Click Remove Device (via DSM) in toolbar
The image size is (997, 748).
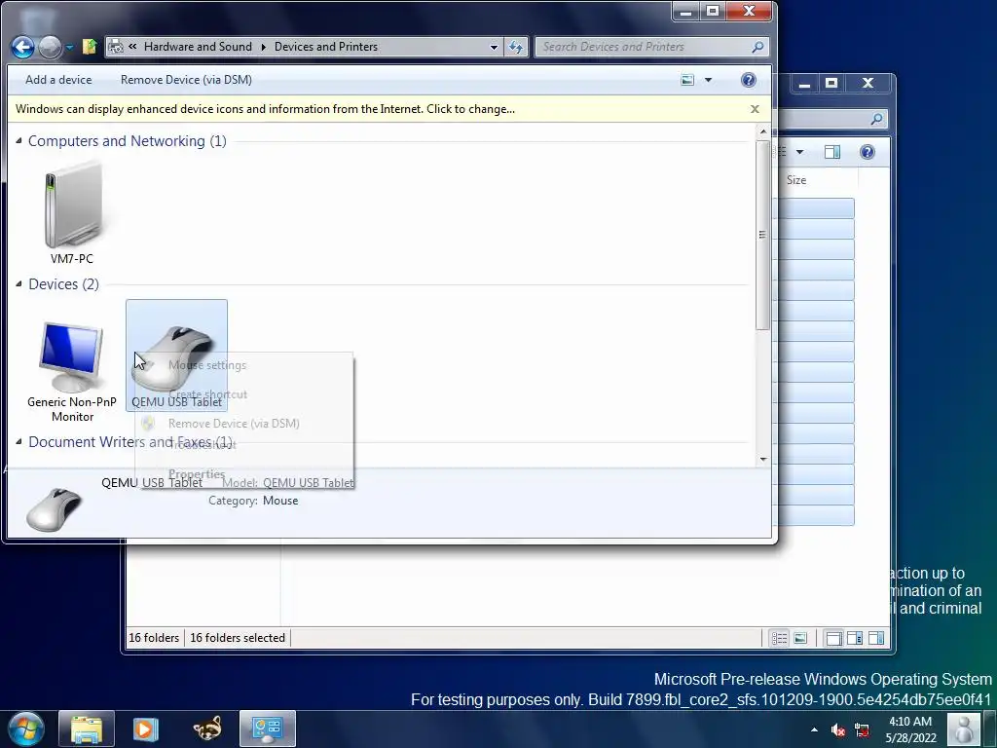pos(186,80)
